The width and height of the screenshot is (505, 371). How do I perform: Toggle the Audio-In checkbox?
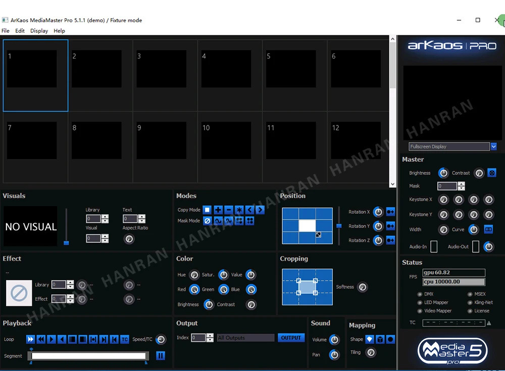(x=434, y=247)
